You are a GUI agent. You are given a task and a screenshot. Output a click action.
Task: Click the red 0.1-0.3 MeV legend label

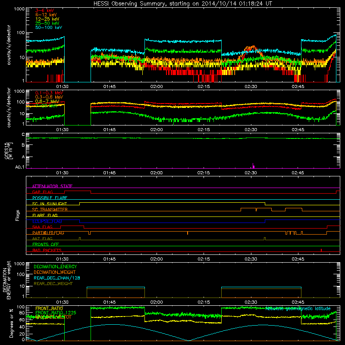(49, 93)
